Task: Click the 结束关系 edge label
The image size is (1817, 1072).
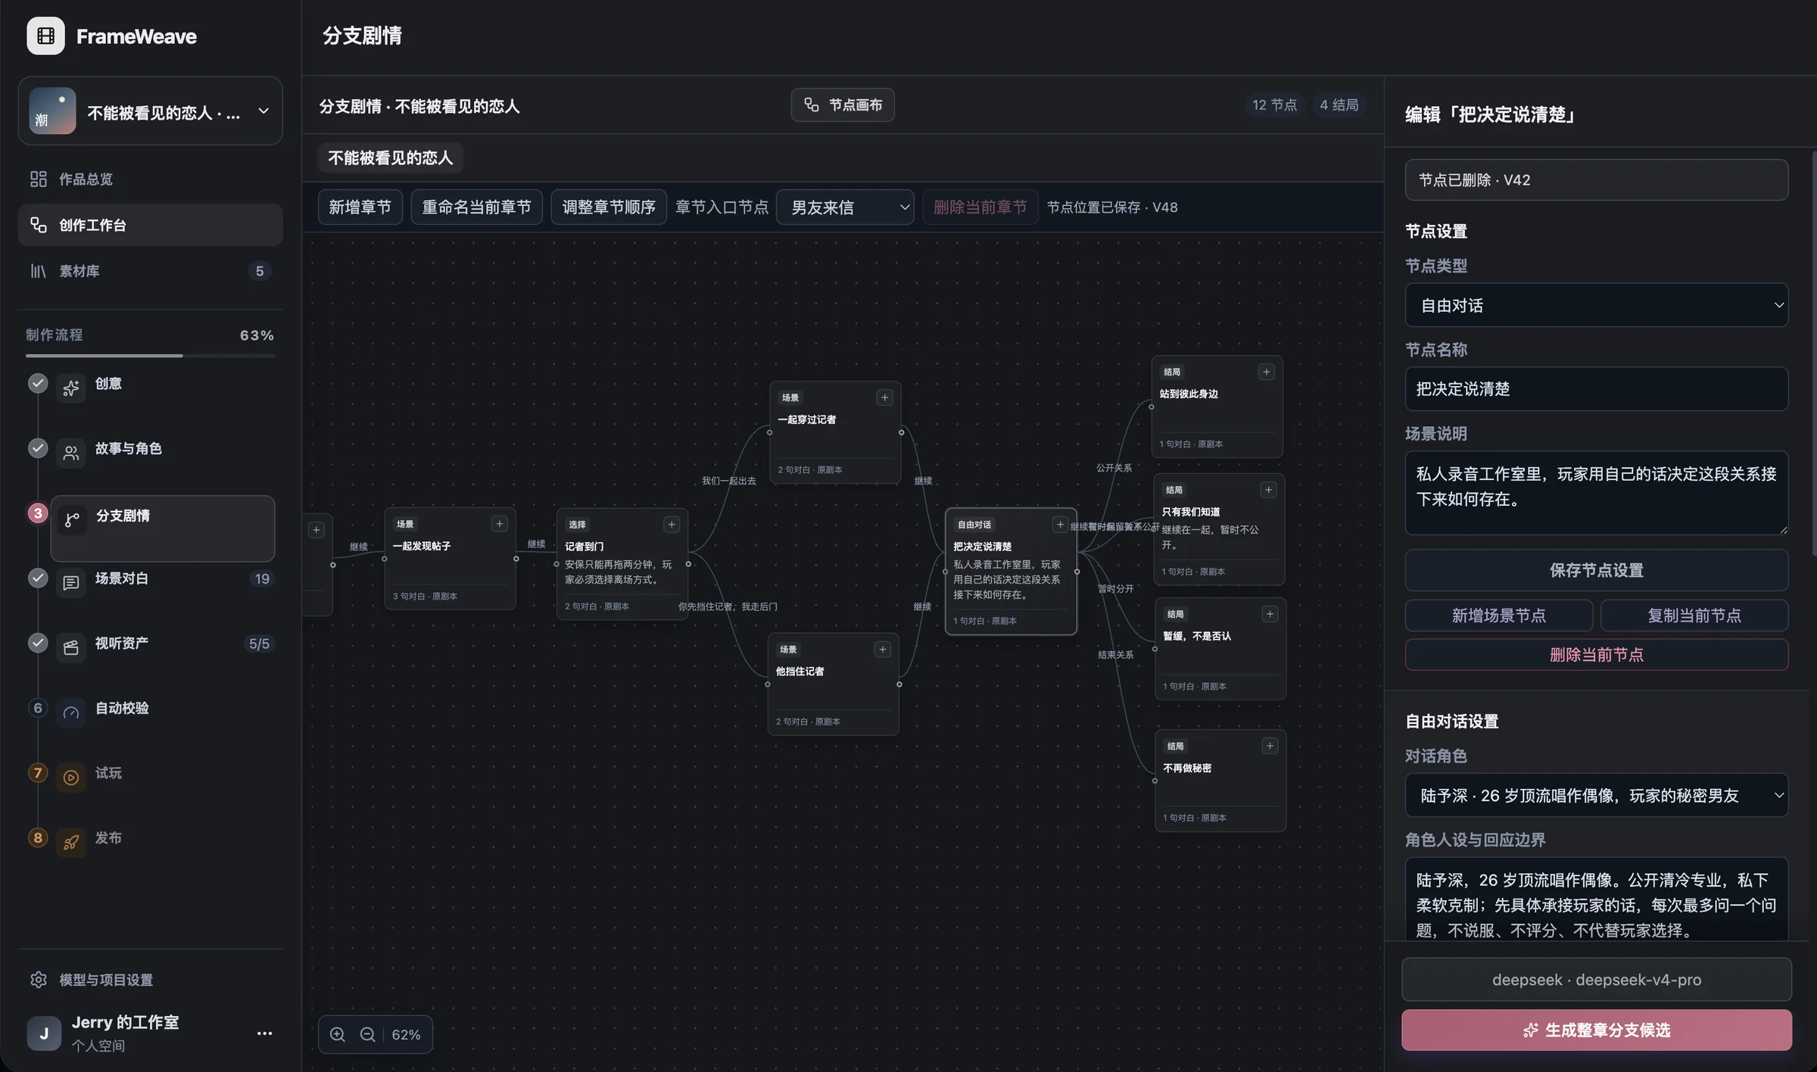Action: pyautogui.click(x=1116, y=655)
